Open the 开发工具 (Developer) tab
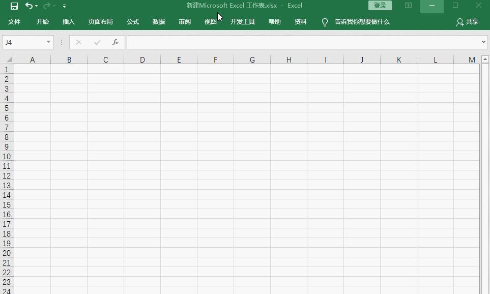 243,22
